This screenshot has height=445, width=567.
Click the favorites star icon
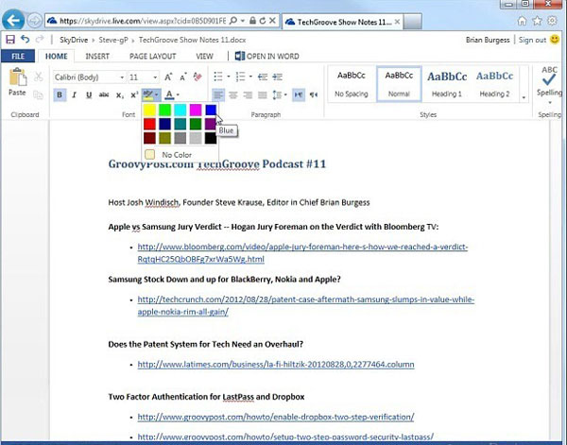[x=537, y=21]
